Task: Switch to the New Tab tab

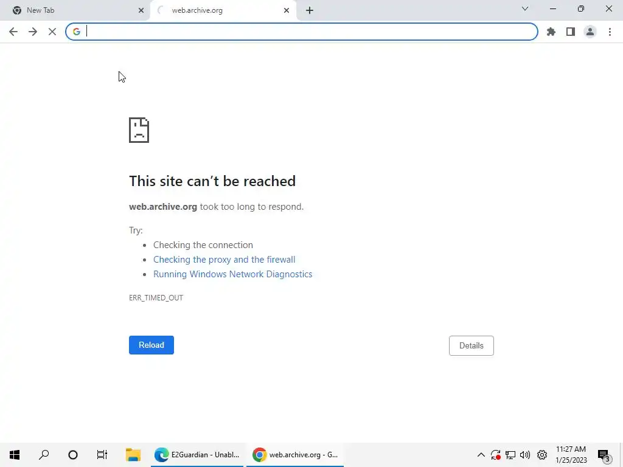Action: [75, 10]
